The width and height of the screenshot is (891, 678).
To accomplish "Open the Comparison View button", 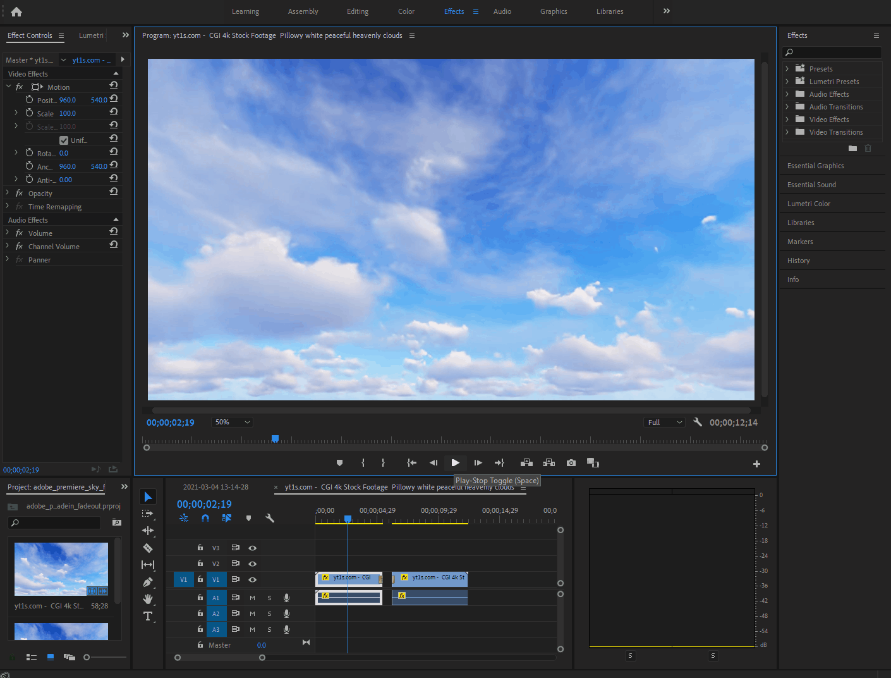I will (593, 463).
